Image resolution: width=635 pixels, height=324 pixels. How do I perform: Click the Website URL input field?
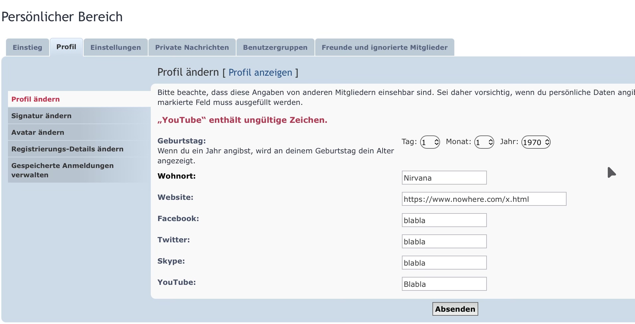[484, 199]
